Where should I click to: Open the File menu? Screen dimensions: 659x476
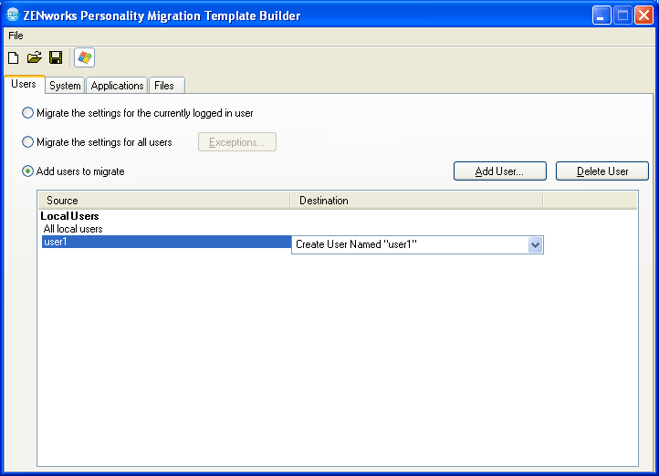coord(16,36)
